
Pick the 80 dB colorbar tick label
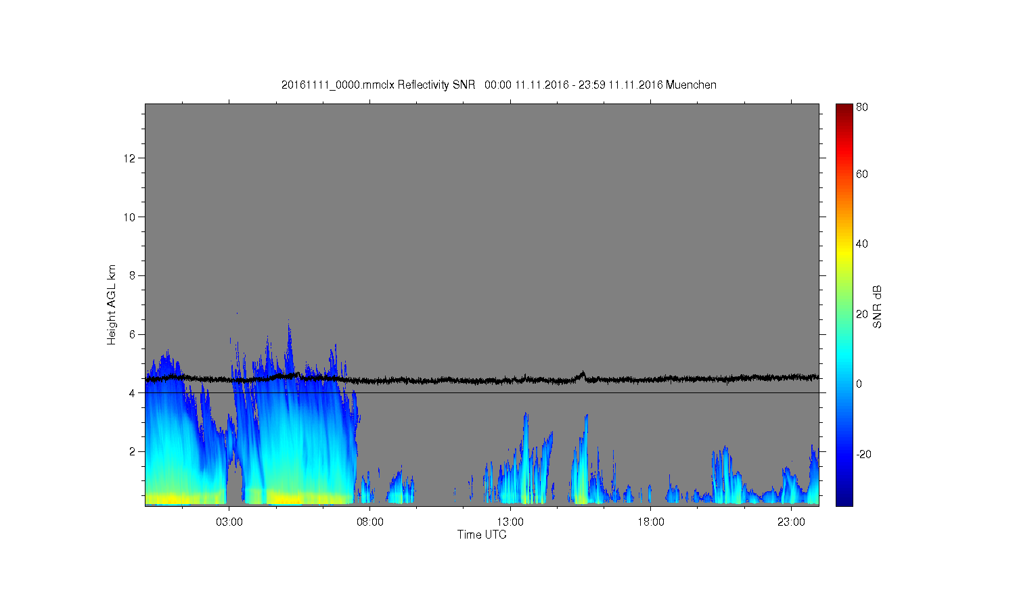click(x=862, y=108)
